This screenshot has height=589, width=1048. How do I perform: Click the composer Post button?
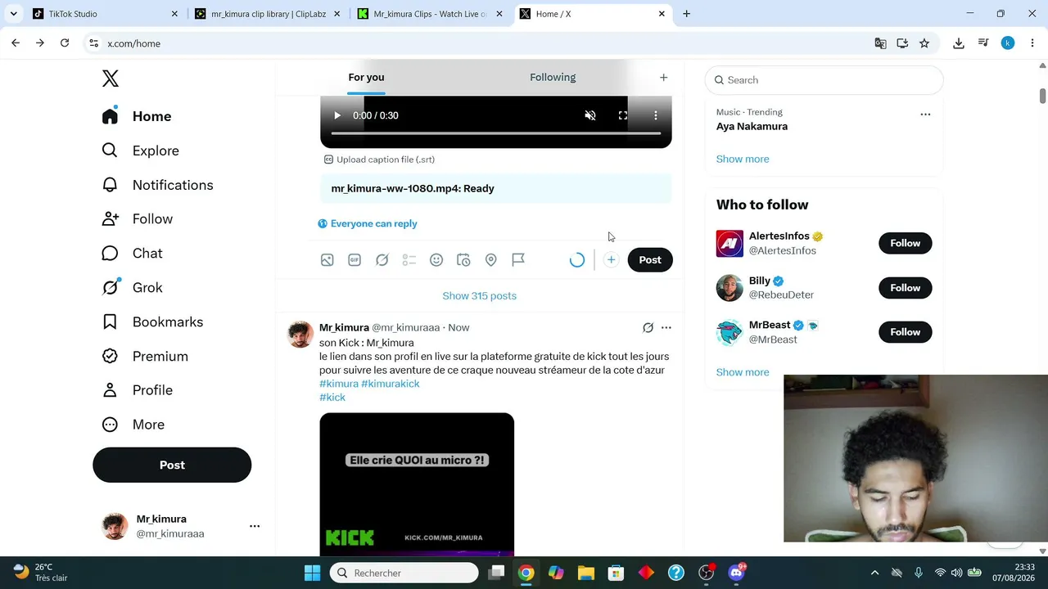[x=650, y=260]
